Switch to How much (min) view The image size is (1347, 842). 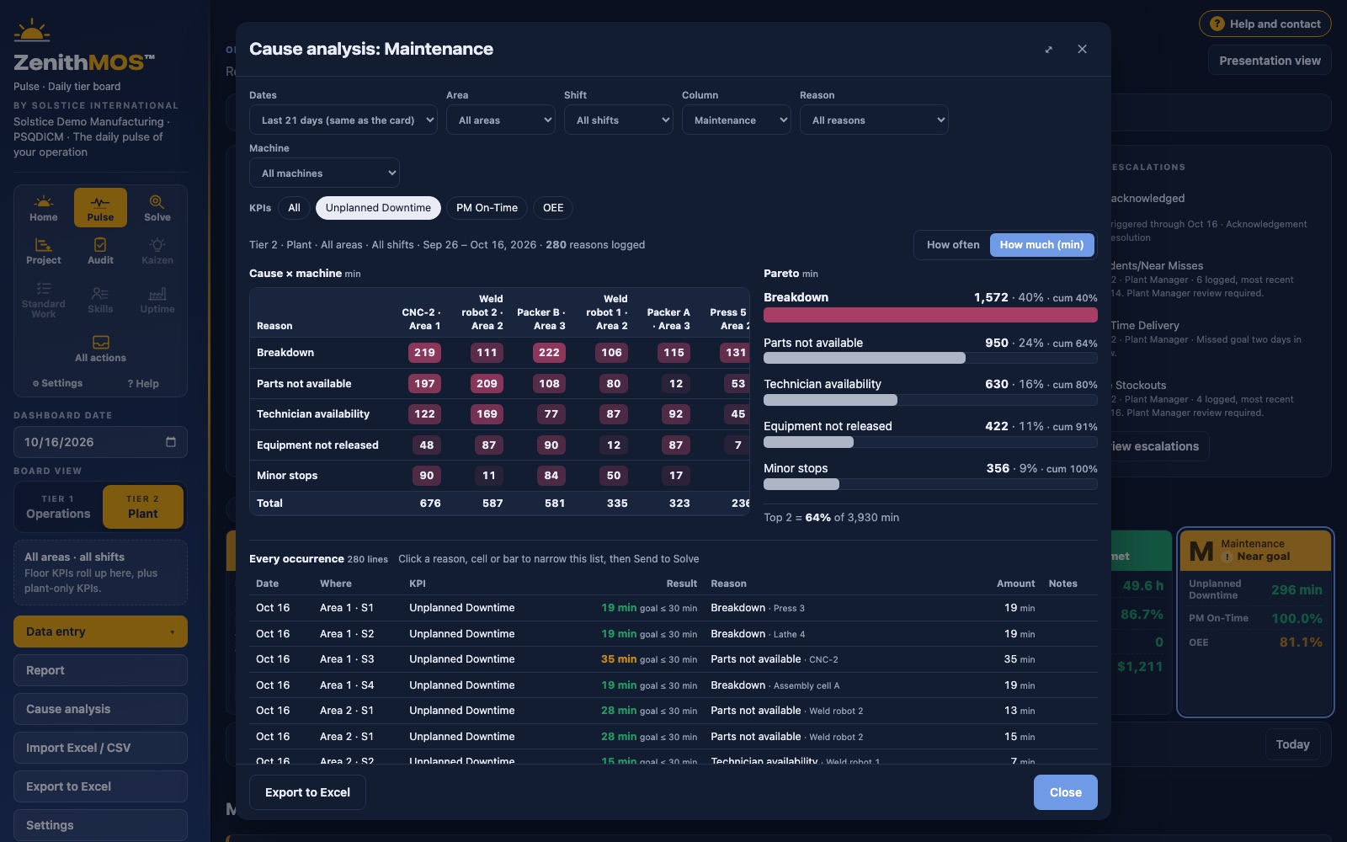click(1041, 245)
